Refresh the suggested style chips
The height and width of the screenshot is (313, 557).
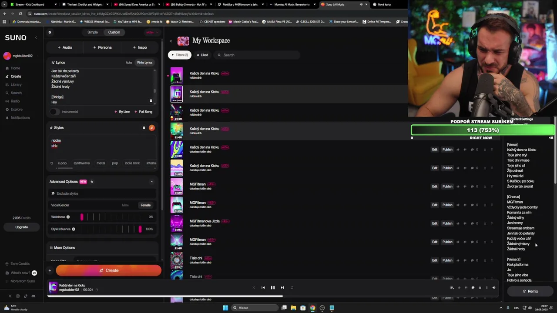pyautogui.click(x=52, y=163)
